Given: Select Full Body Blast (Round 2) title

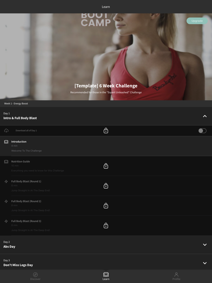Looking at the screenshot, I should pos(26,201).
